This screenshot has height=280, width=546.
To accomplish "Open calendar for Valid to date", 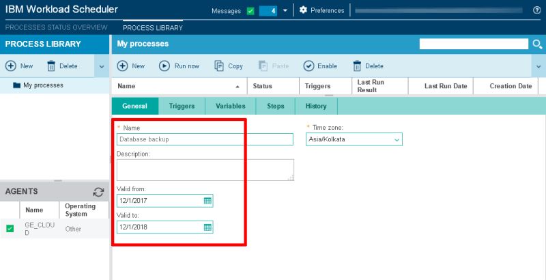I will click(207, 227).
